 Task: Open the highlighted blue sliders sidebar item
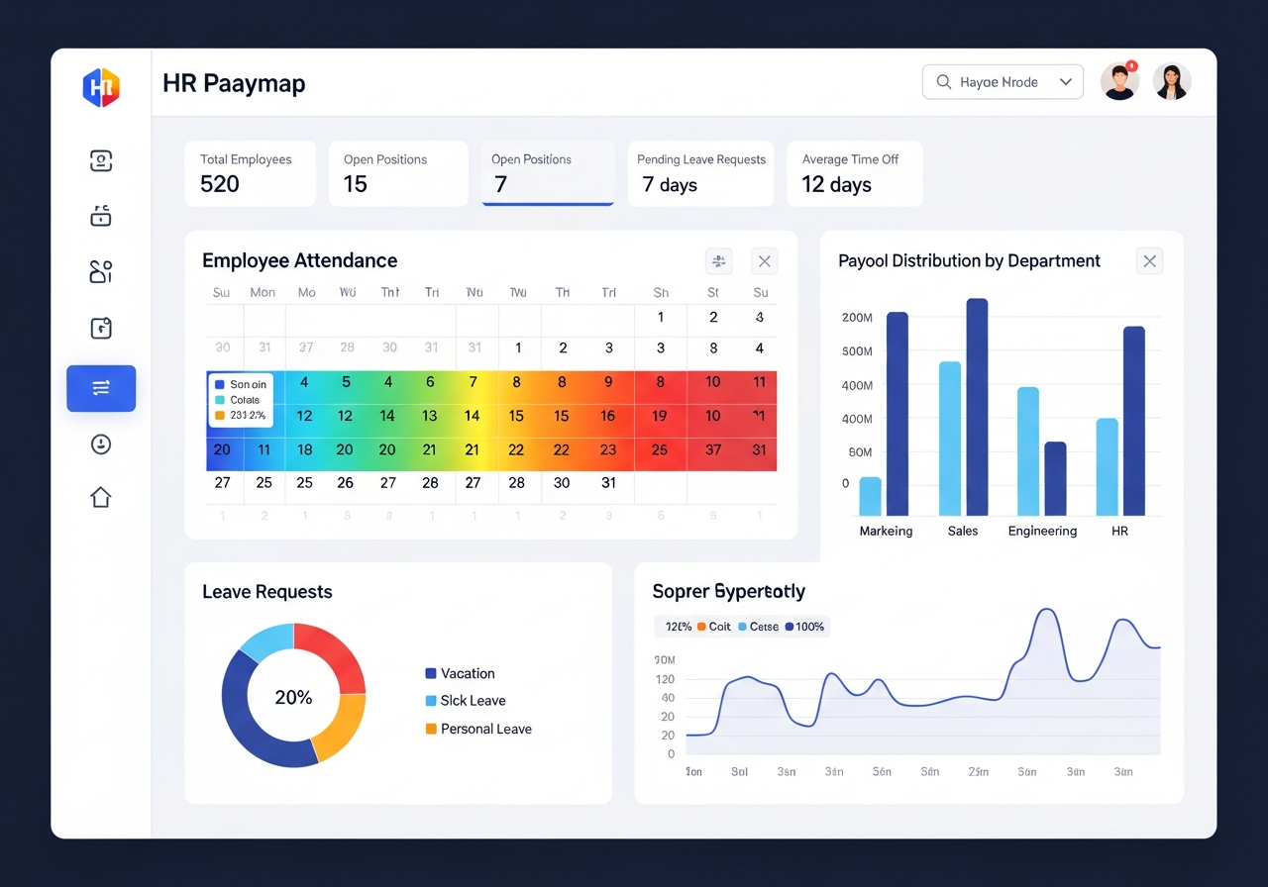101,388
